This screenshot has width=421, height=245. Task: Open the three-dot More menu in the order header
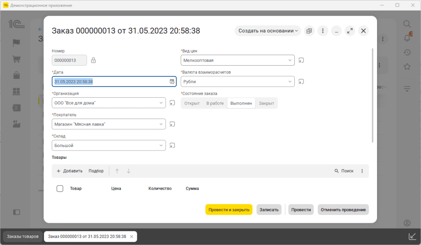323,31
